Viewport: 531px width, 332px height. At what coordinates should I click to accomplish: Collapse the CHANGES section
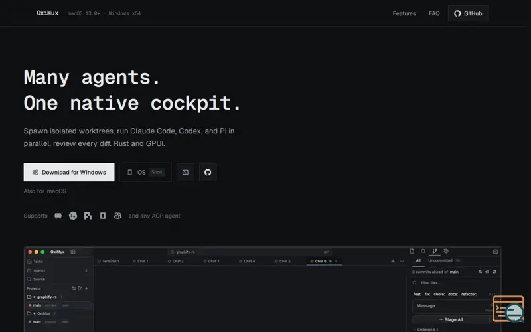[426, 329]
